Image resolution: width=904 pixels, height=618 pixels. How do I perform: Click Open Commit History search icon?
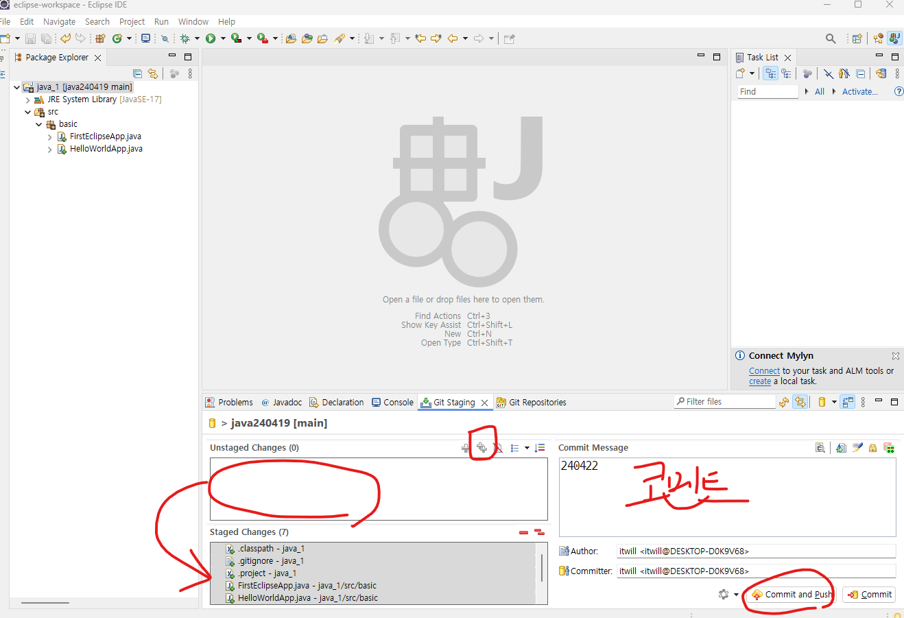[820, 448]
